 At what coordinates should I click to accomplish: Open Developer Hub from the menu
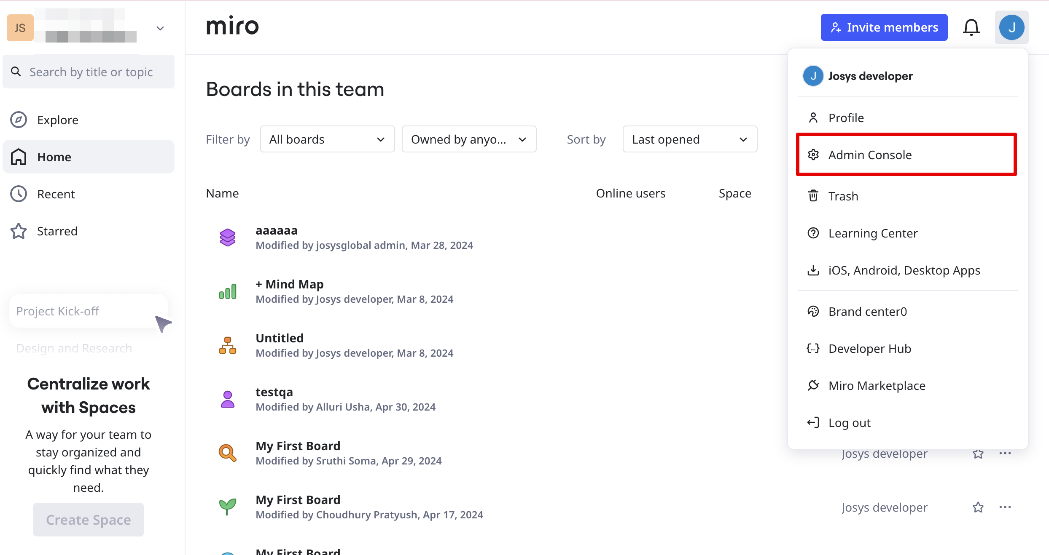tap(869, 349)
